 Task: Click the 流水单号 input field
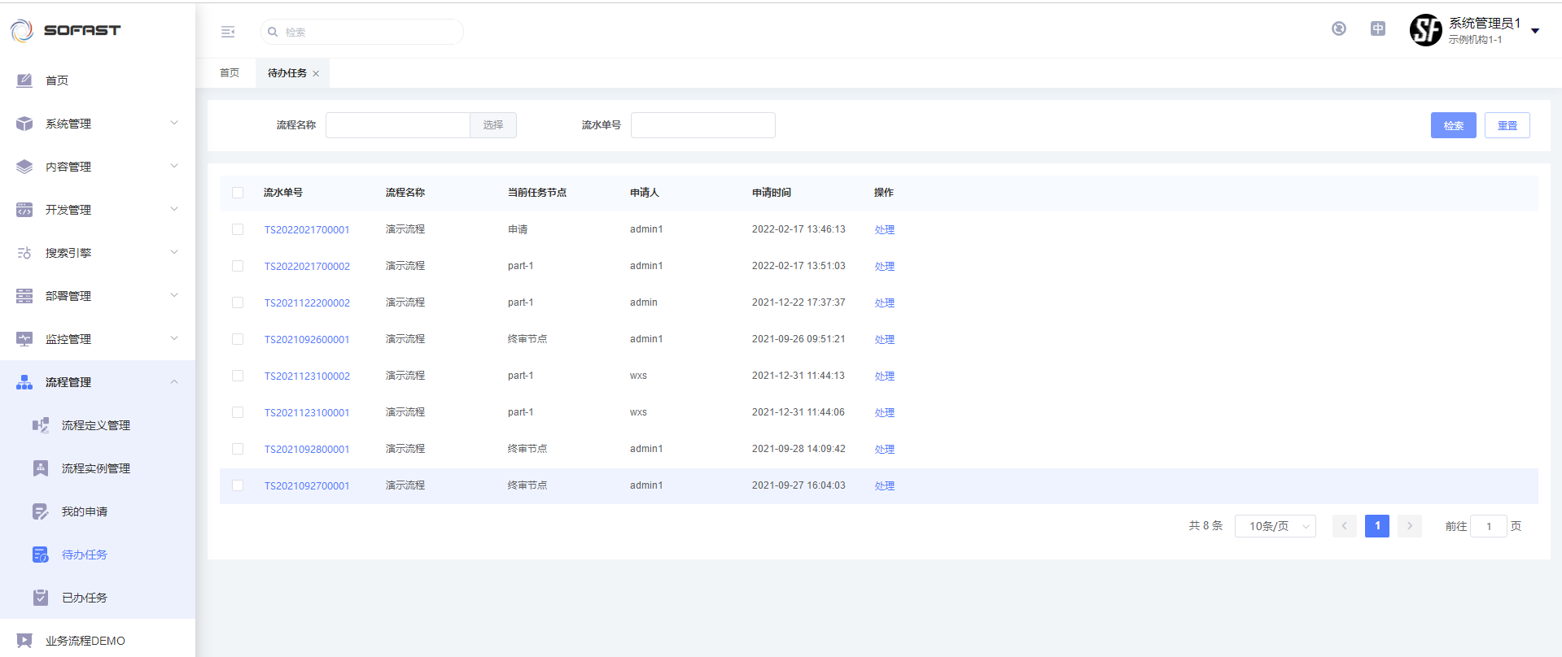tap(702, 125)
